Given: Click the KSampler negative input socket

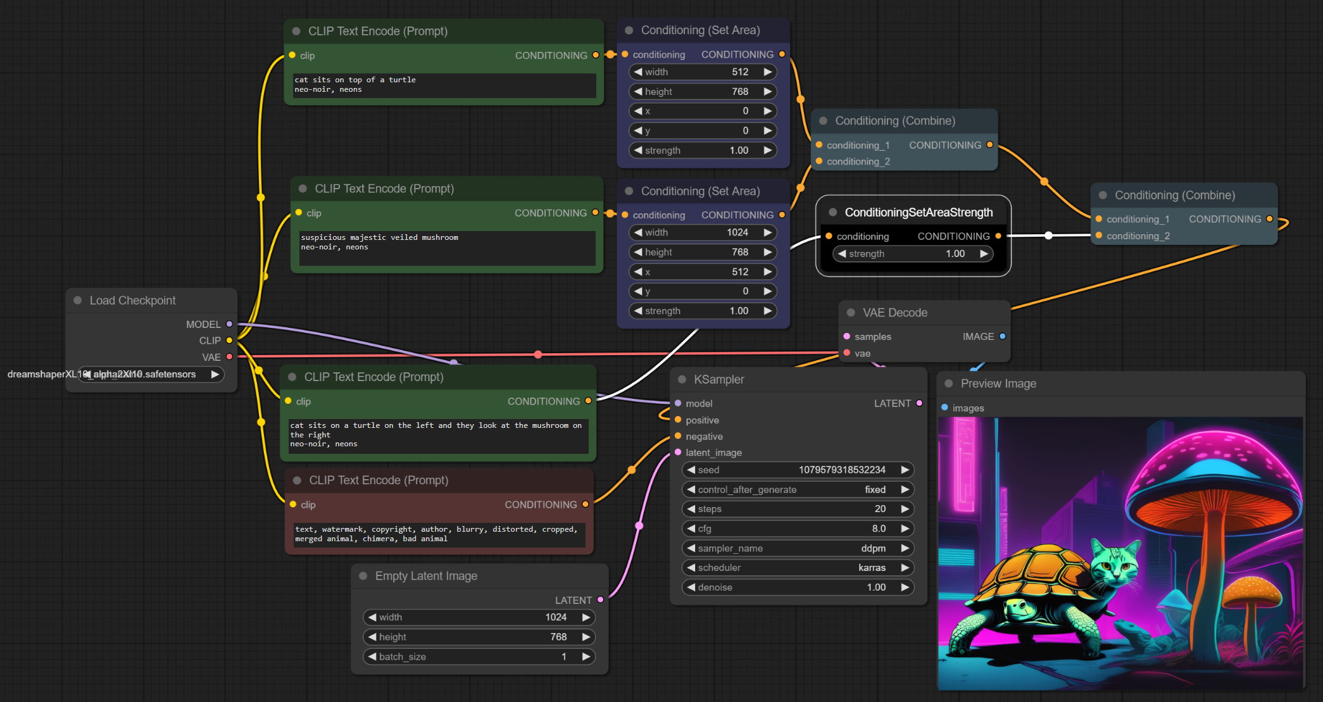Looking at the screenshot, I should point(678,436).
